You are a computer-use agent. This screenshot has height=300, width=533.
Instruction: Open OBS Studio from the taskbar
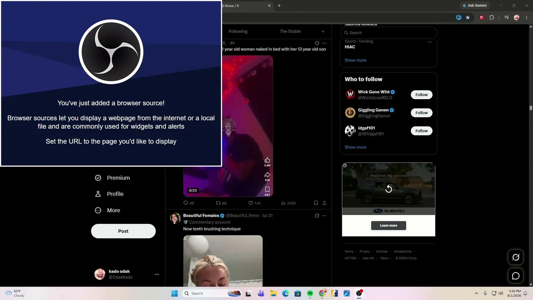(x=359, y=293)
